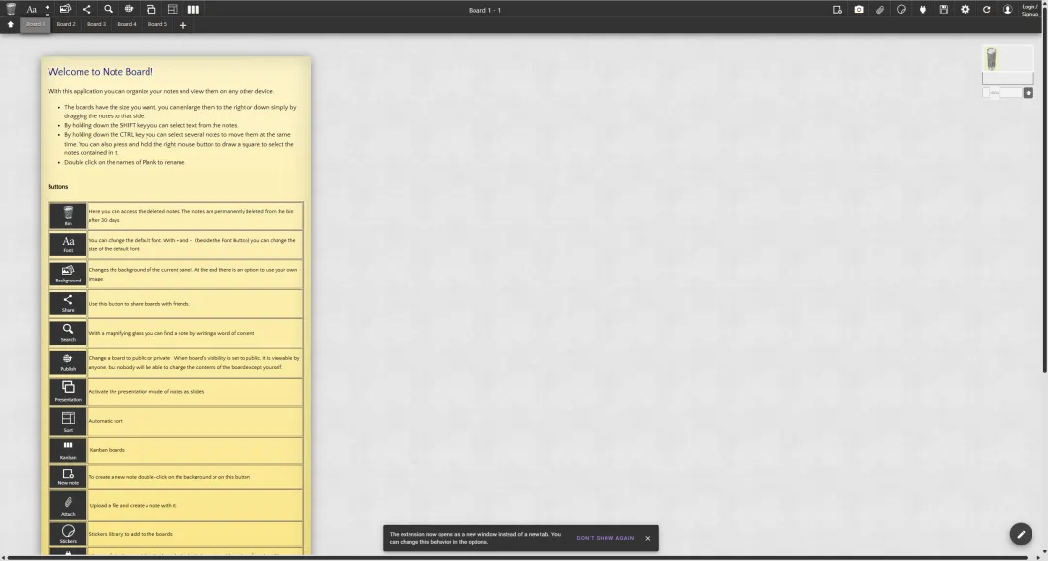Attach a file using the paperclip icon

click(x=879, y=10)
